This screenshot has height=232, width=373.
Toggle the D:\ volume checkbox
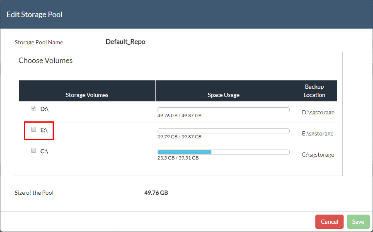tap(34, 109)
